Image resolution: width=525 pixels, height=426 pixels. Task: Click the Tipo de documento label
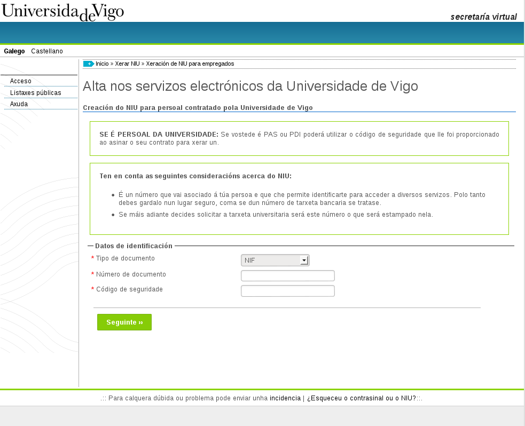coord(125,258)
